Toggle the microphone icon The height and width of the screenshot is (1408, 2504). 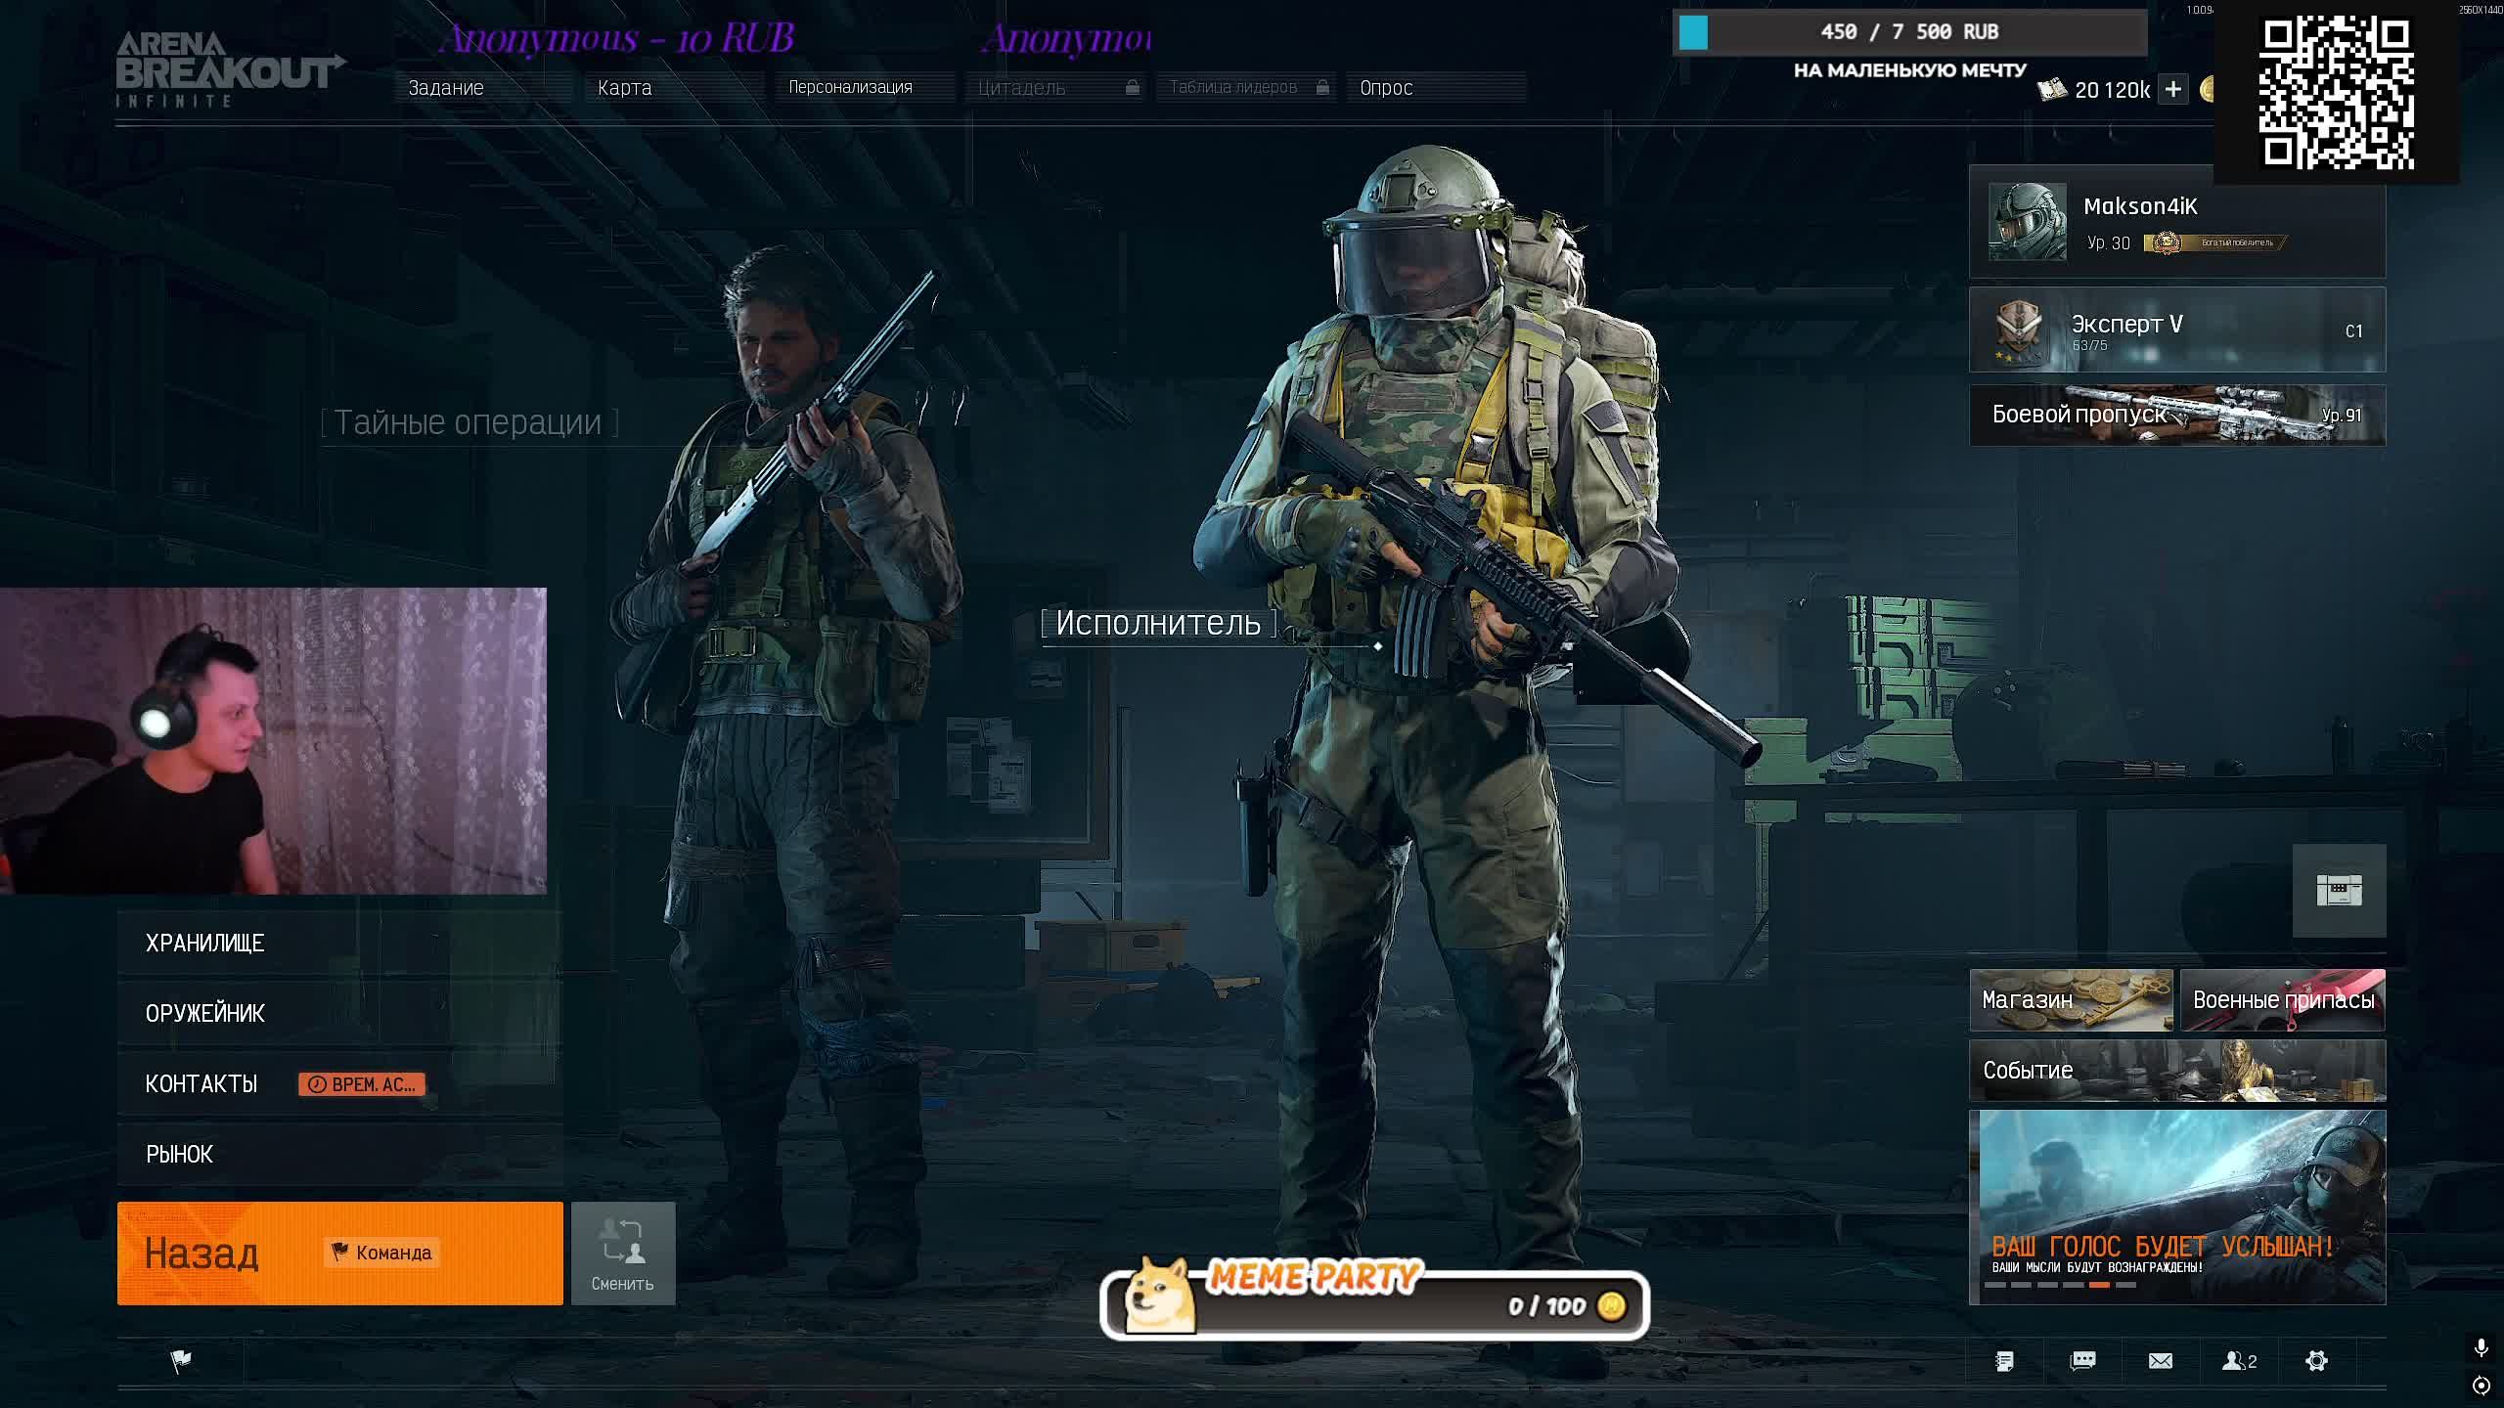coord(2481,1348)
